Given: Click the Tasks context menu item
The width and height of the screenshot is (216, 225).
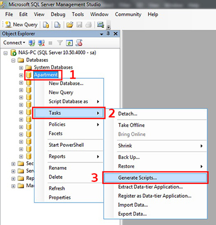Looking at the screenshot, I should (x=69, y=113).
